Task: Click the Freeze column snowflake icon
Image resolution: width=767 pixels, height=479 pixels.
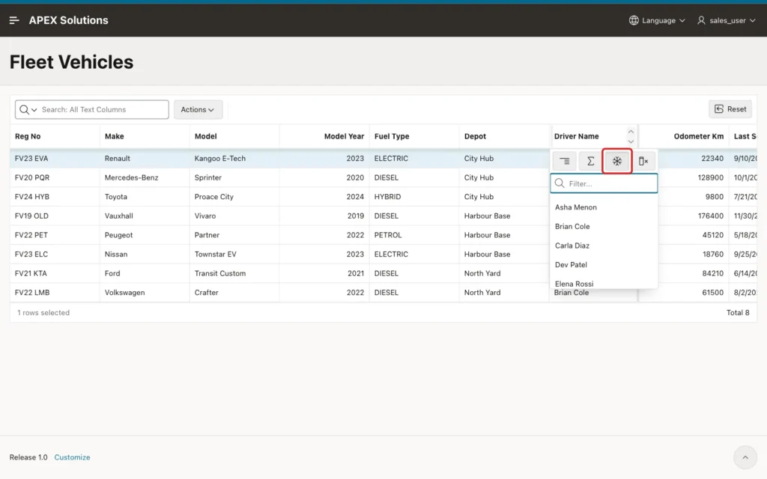Action: coord(617,161)
